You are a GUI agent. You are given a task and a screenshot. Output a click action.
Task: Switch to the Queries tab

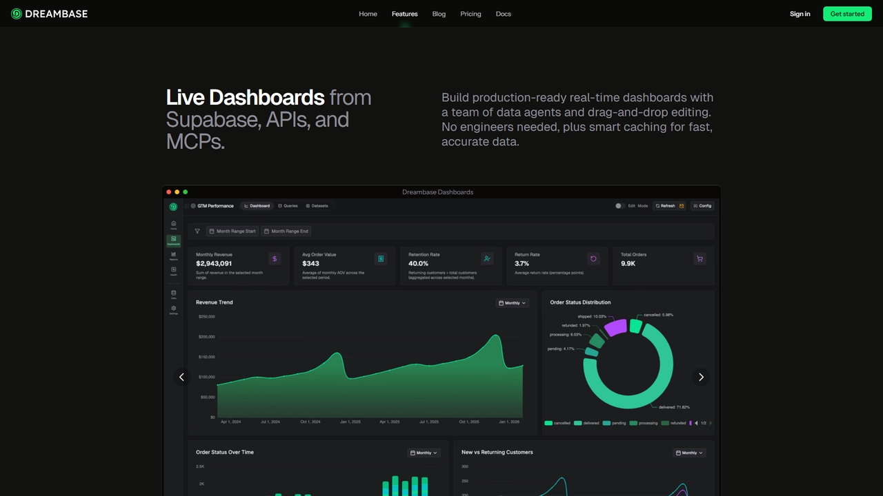pos(288,206)
